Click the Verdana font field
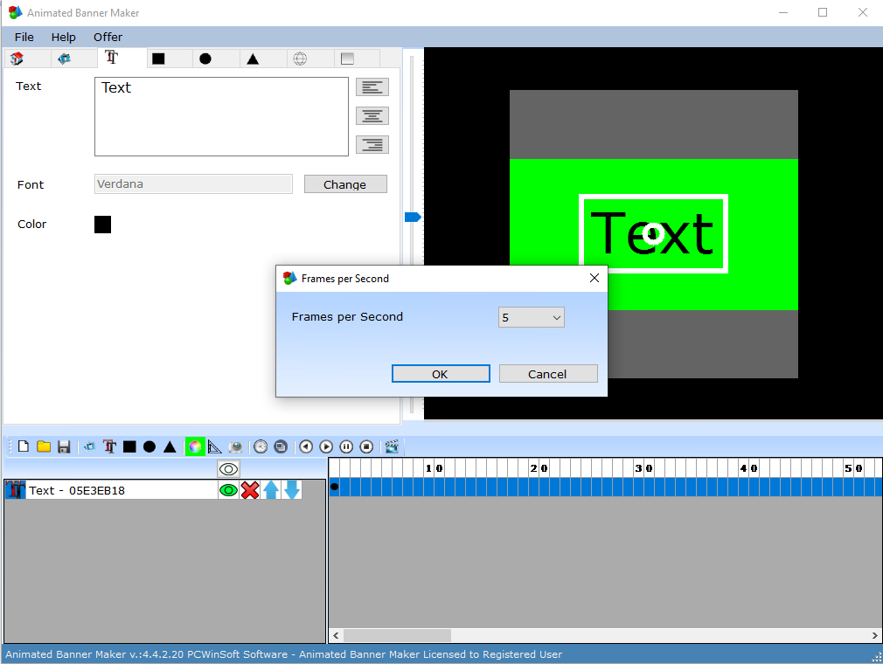The image size is (883, 664). coord(193,184)
